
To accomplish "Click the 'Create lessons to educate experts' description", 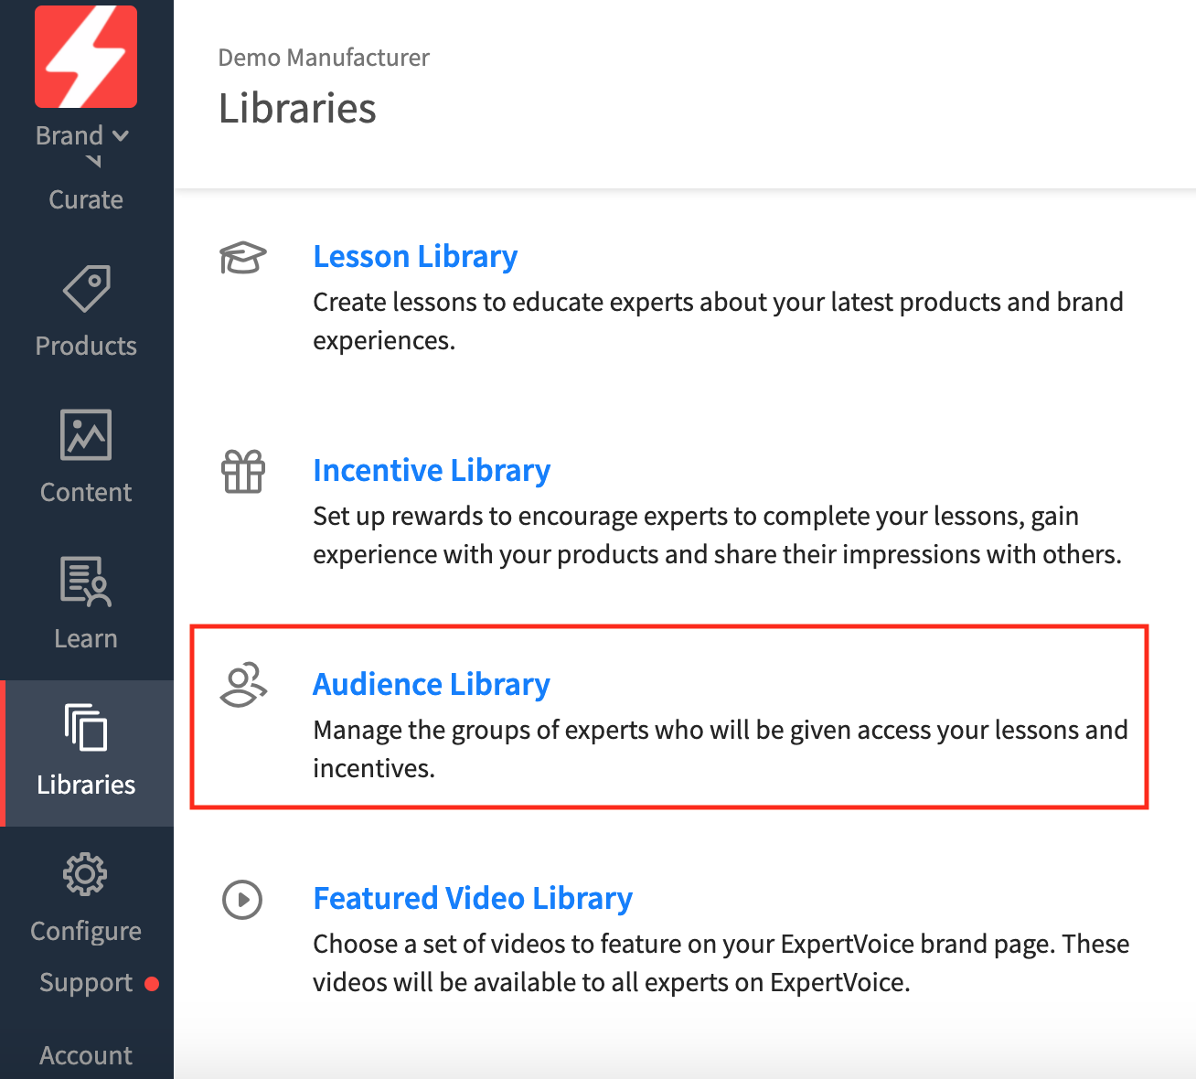I will click(x=718, y=321).
